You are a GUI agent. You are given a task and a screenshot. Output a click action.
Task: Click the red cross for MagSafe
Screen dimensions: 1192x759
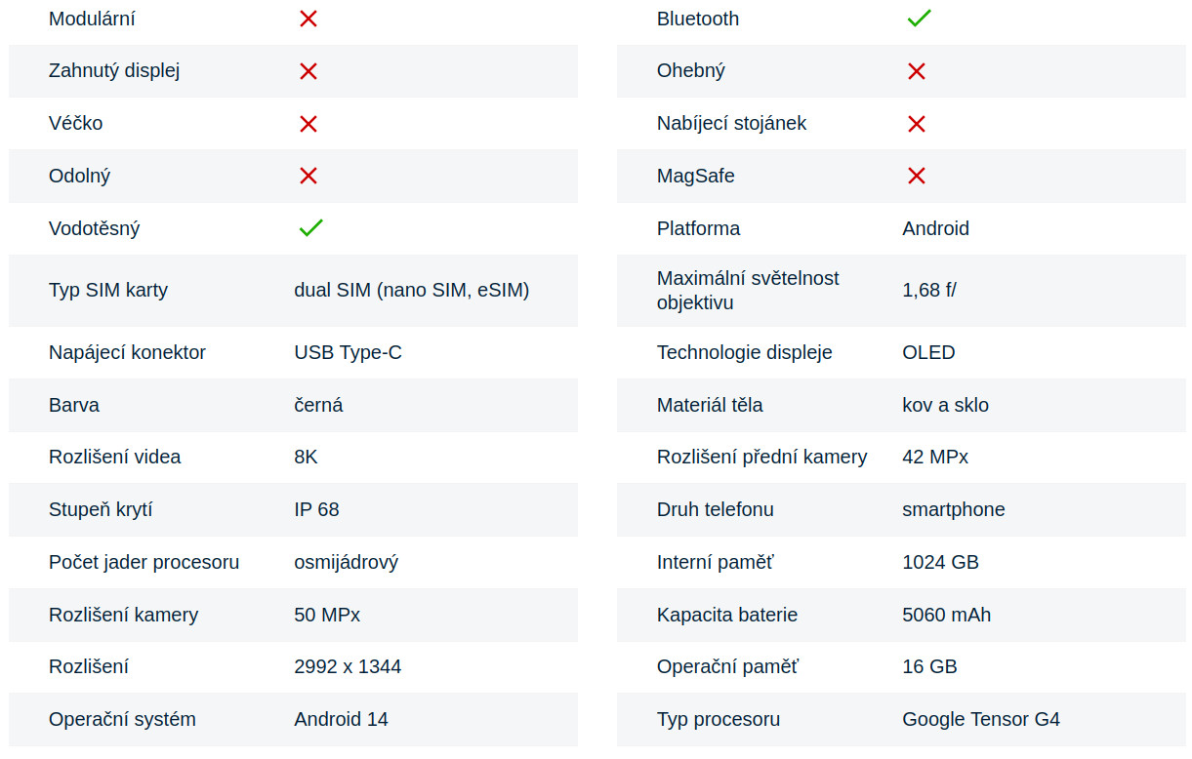[x=917, y=176]
